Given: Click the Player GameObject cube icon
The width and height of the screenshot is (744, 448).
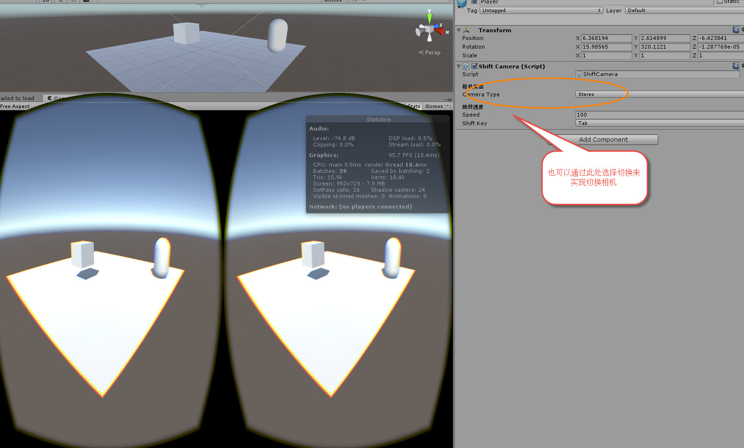Looking at the screenshot, I should (x=462, y=3).
